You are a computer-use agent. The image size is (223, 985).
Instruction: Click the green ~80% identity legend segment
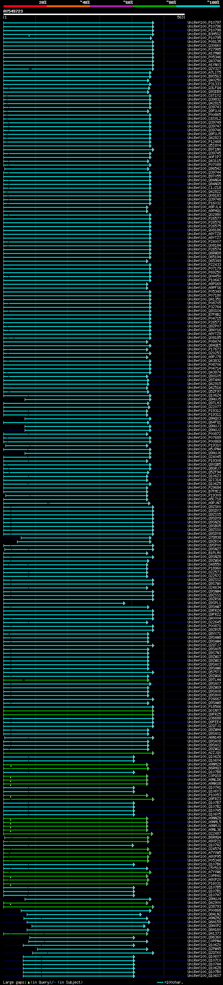(x=155, y=6)
